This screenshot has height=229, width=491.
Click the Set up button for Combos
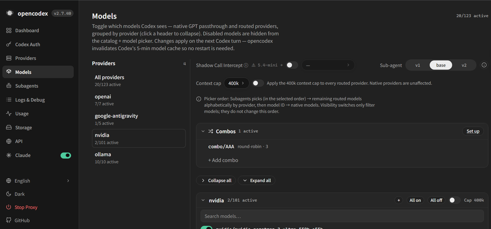point(473,131)
